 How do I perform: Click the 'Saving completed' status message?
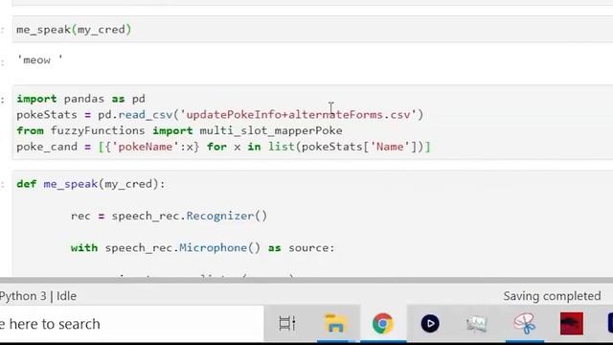[552, 296]
